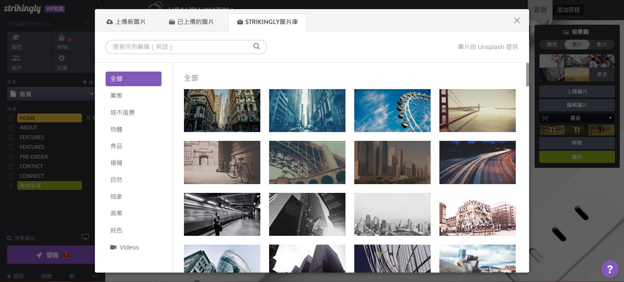Select the 自然 category

pos(116,180)
